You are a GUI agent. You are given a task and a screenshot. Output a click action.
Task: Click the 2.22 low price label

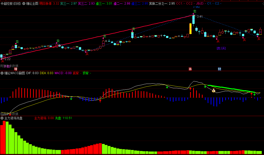click(x=8, y=59)
